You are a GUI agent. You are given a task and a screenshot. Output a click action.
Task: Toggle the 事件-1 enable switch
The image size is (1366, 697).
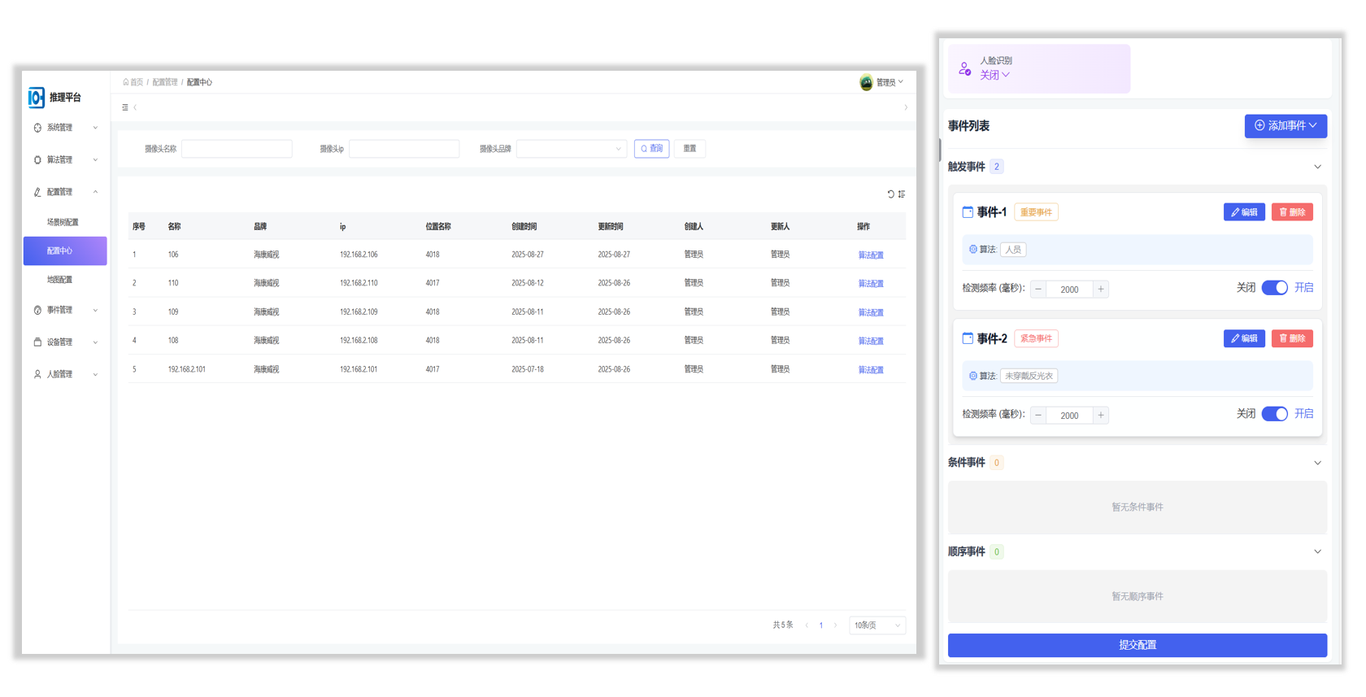[1274, 288]
